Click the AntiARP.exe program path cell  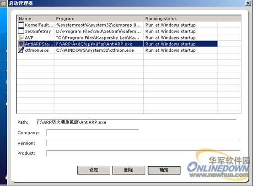(94, 44)
